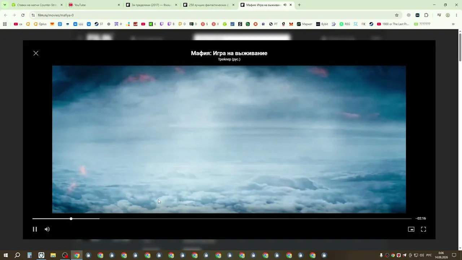Click the -02:16 remaining time label
Image resolution: width=462 pixels, height=260 pixels.
click(420, 218)
